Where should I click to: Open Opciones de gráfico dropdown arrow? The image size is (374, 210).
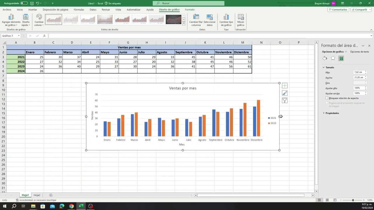(346, 52)
